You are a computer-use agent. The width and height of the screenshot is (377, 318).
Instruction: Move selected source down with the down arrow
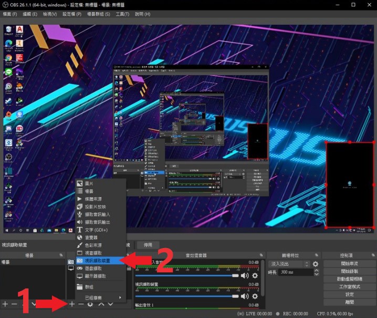coord(110,304)
